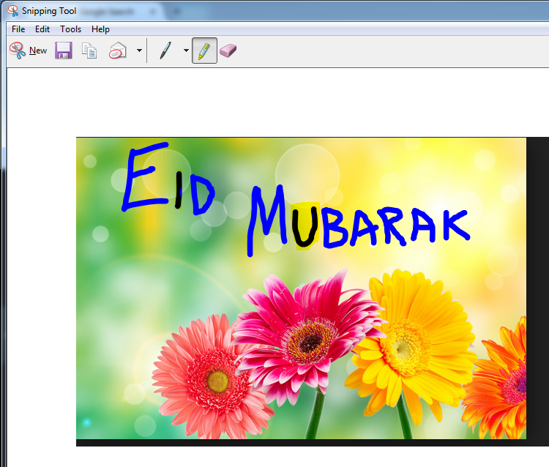Click the yellow highlighted letter U
This screenshot has width=549, height=467.
[303, 227]
